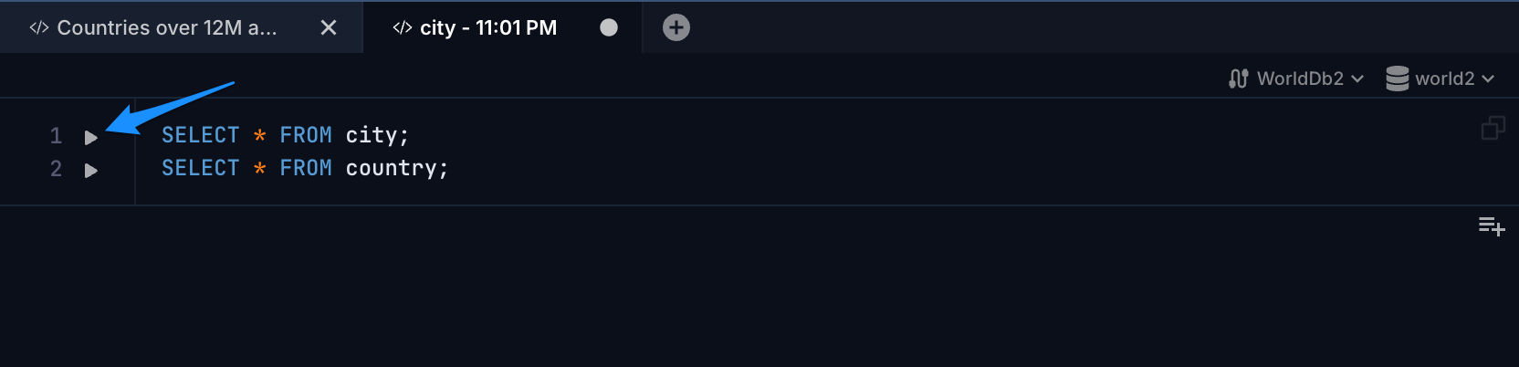The image size is (1519, 367).
Task: Click line number 1 in the gutter
Action: pos(56,136)
